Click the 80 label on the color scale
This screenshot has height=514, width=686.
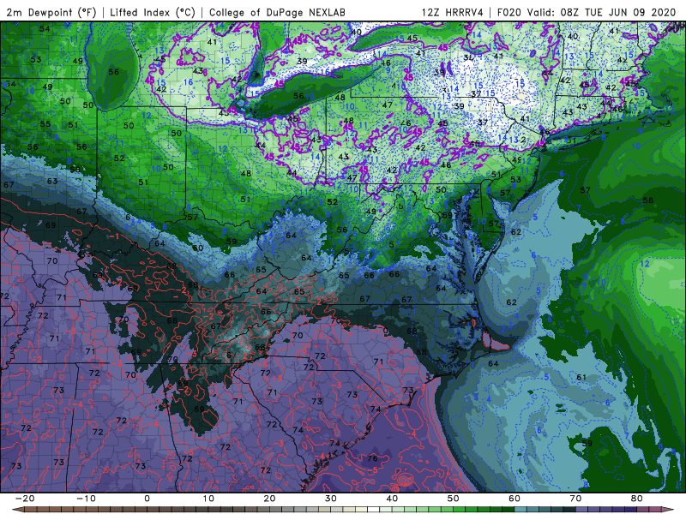click(637, 499)
